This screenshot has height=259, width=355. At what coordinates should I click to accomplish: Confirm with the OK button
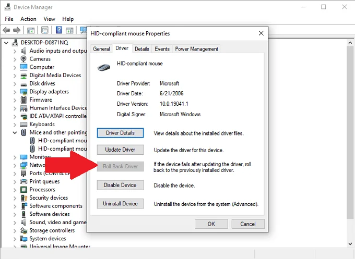211,224
